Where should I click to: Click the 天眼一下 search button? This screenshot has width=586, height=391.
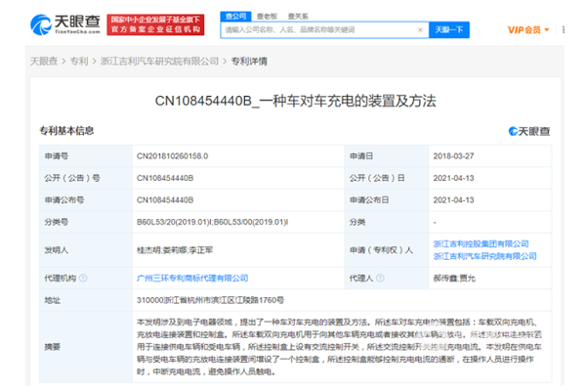[x=449, y=30]
